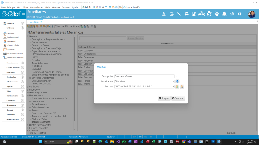Image resolution: width=259 pixels, height=145 pixels.
Task: Click the Descripción text field
Action: [x=144, y=76]
